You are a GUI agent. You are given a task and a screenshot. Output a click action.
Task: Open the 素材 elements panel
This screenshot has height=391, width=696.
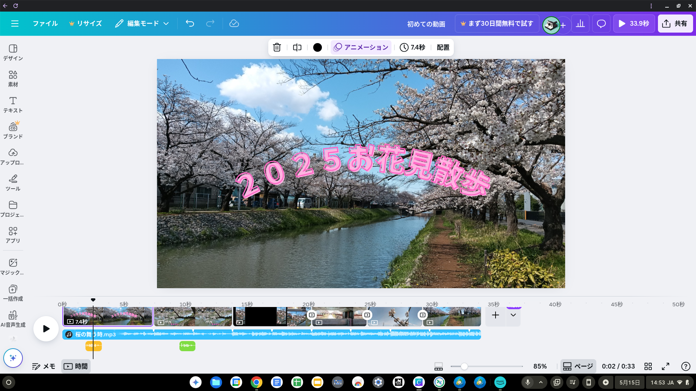tap(13, 79)
